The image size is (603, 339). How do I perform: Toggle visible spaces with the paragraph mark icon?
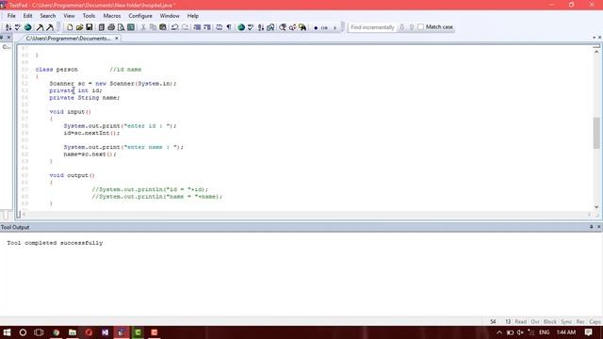(229, 27)
